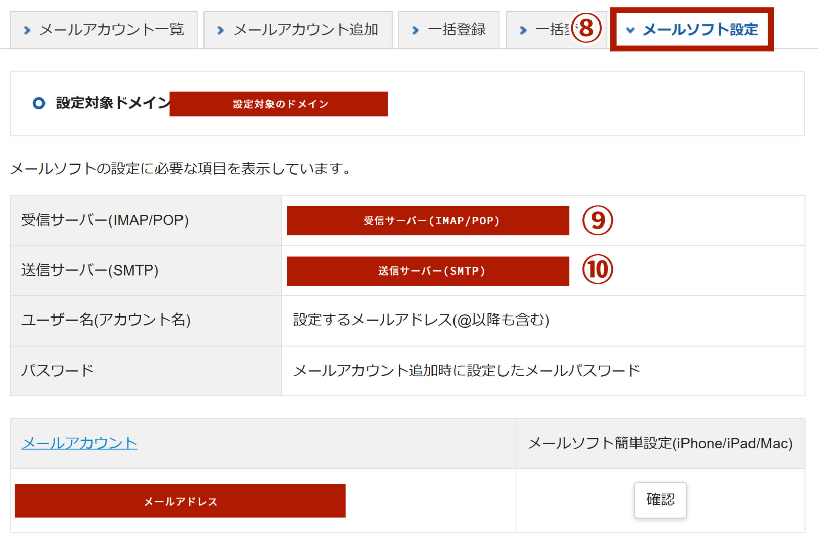Click the 送信サーバー（SMTP）red box
The image size is (818, 543).
pos(428,271)
